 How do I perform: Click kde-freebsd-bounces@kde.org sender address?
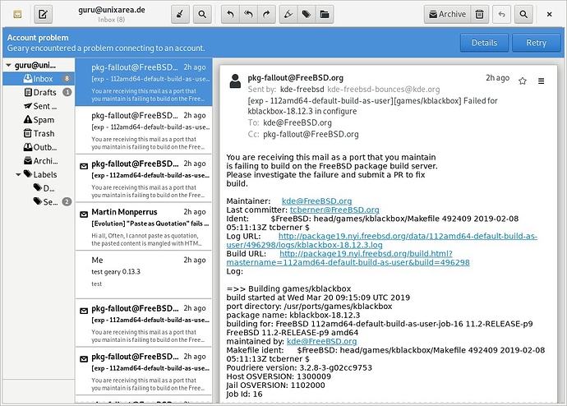point(383,90)
